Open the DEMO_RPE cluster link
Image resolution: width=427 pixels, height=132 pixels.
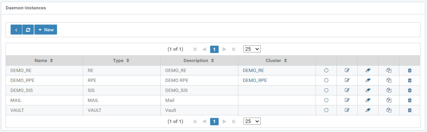coord(254,80)
